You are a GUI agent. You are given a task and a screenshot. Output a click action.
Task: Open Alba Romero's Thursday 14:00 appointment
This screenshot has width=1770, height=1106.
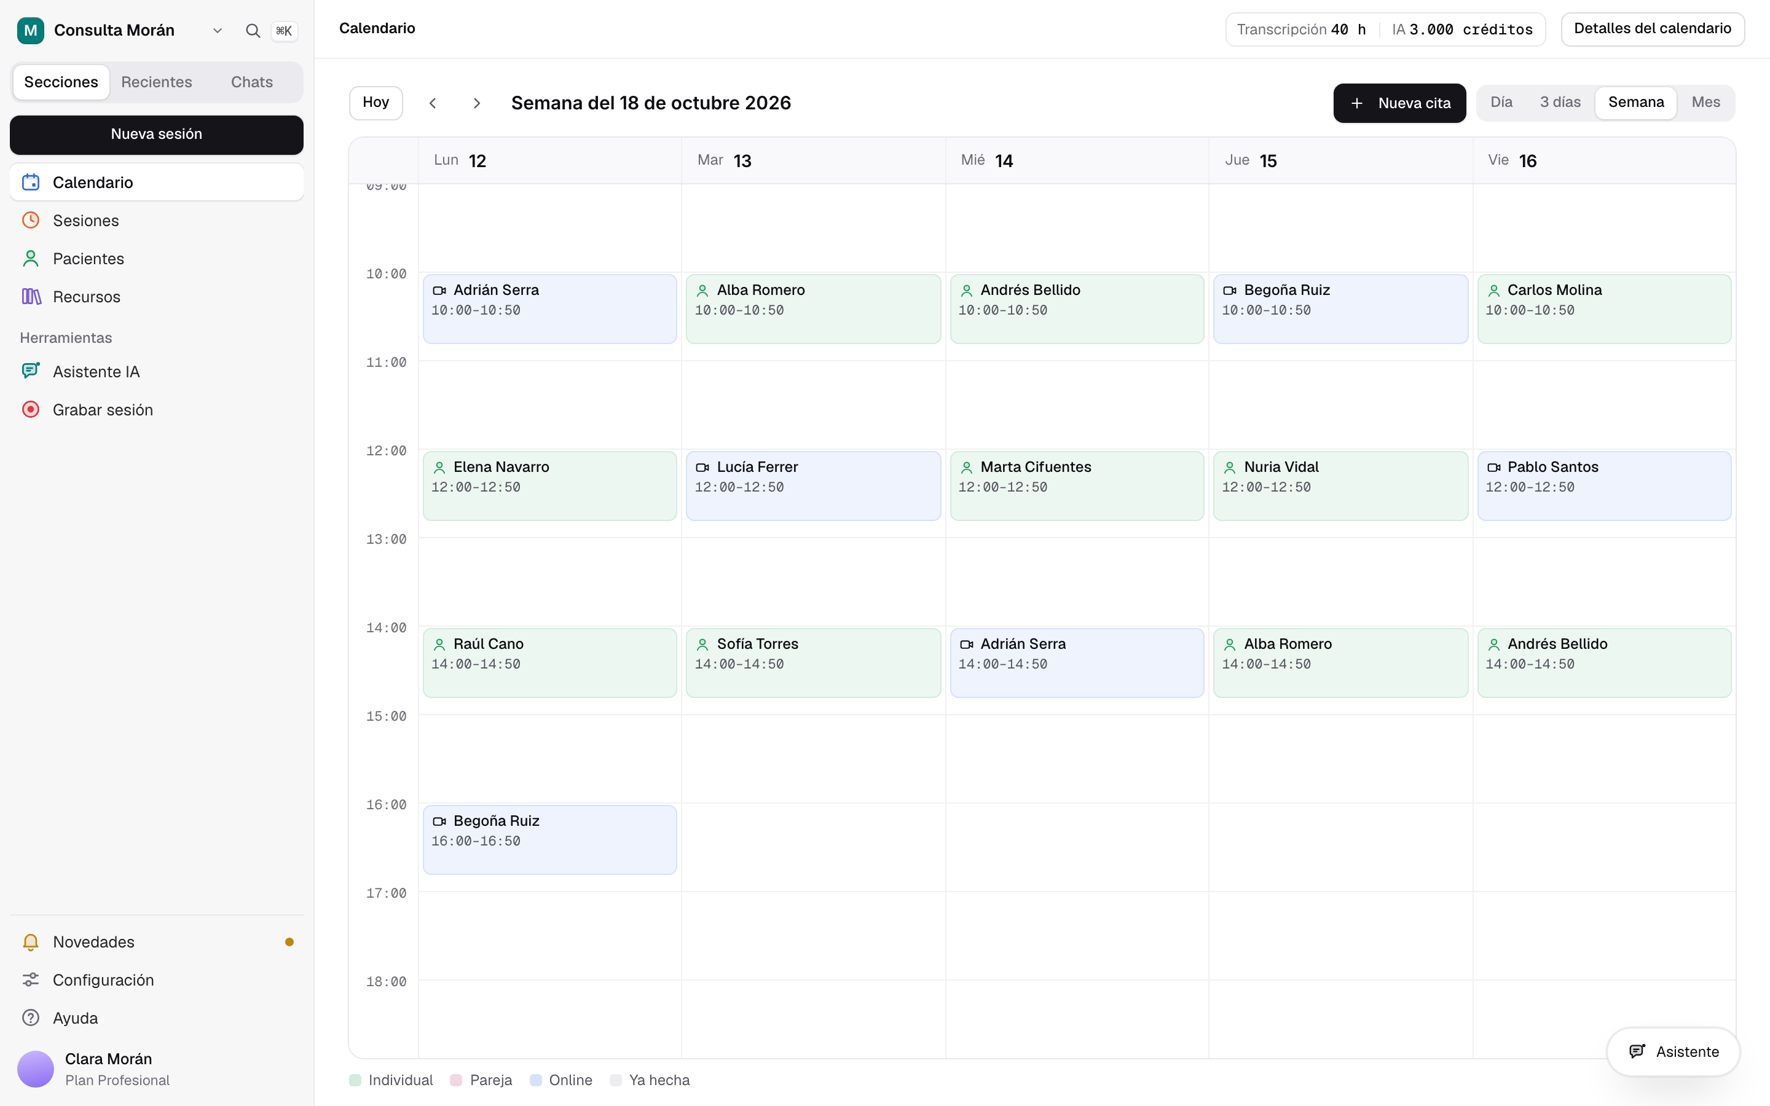pyautogui.click(x=1340, y=663)
